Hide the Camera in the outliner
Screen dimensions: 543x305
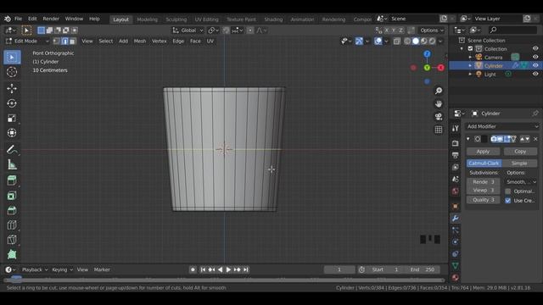[535, 57]
